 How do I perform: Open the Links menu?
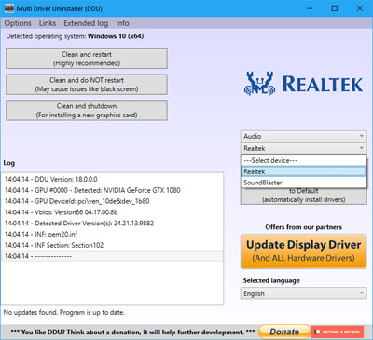click(x=48, y=23)
